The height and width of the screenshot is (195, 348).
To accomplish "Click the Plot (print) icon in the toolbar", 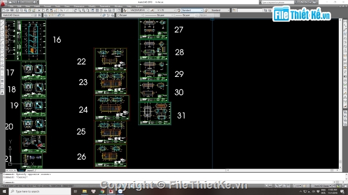I will click(17, 10).
